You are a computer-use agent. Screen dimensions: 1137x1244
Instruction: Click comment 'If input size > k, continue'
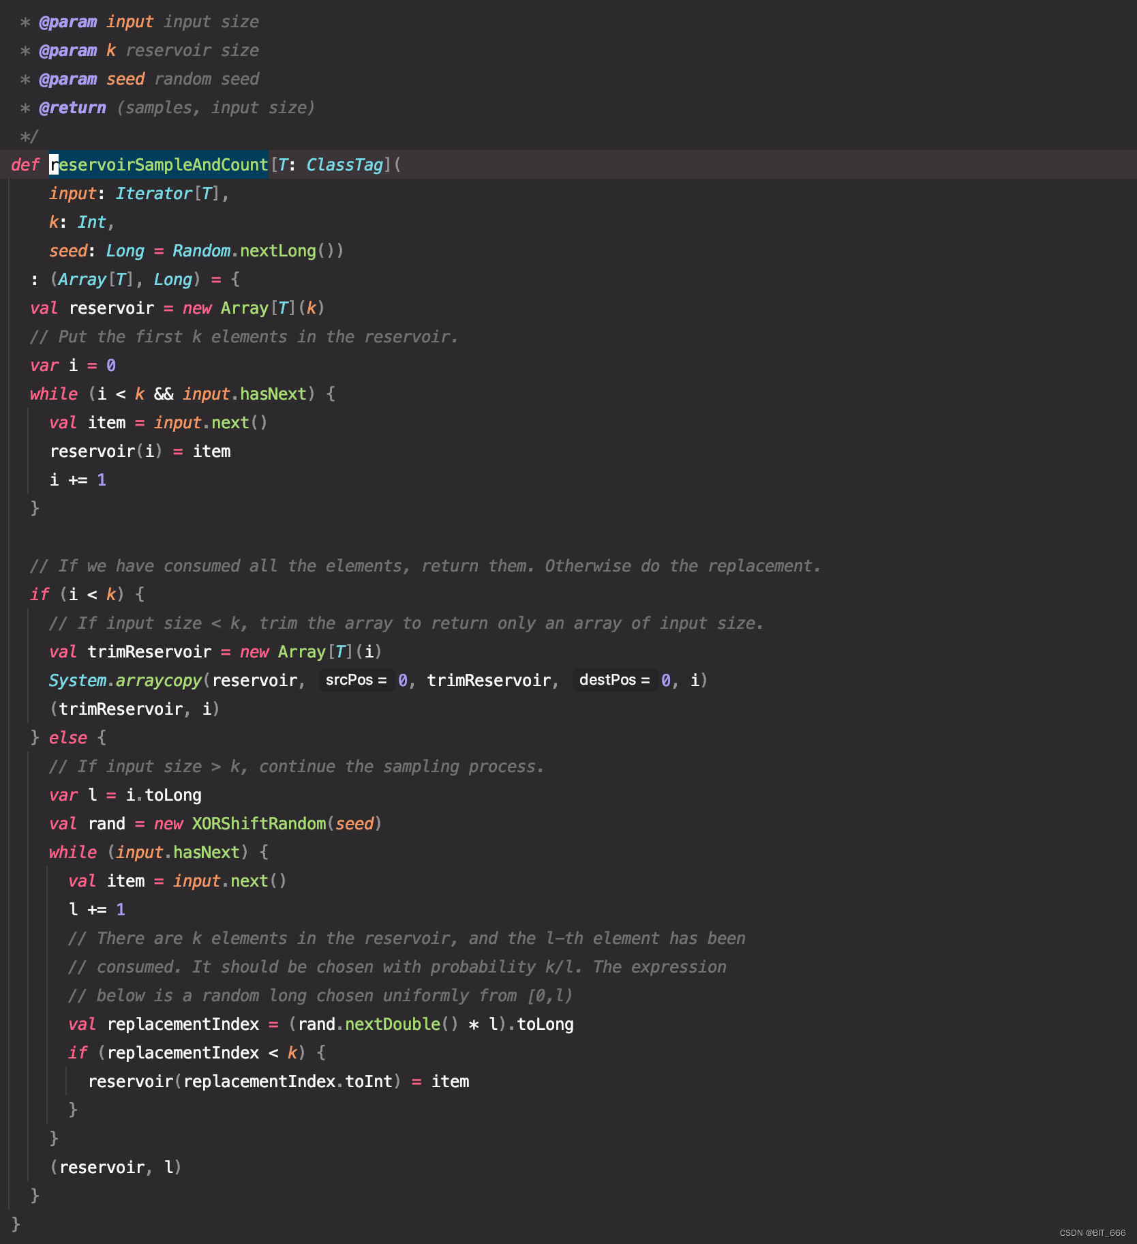coord(297,767)
